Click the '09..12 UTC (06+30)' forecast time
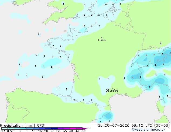The height and width of the screenshot is (132, 171). 151,126
